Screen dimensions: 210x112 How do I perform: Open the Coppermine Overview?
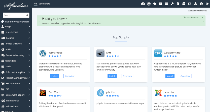coord(185,76)
